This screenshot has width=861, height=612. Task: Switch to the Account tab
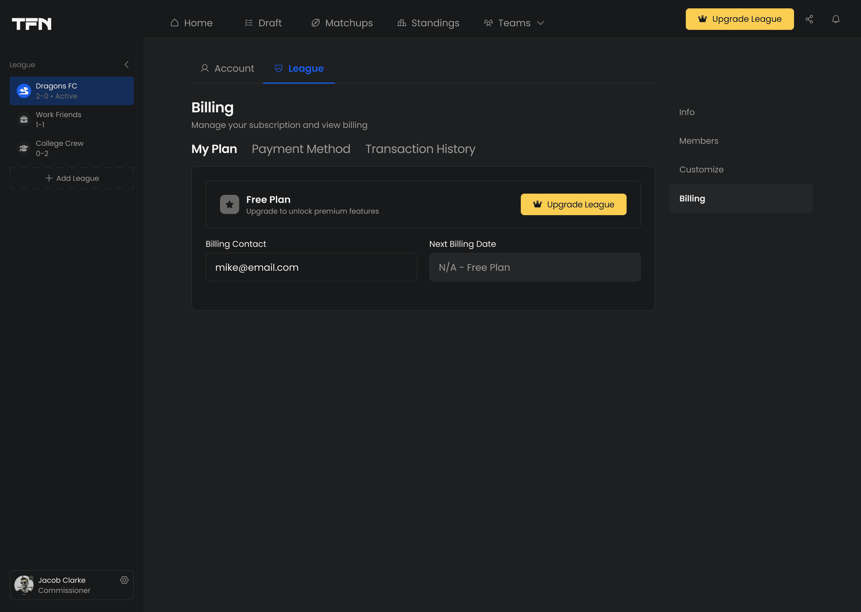point(227,69)
